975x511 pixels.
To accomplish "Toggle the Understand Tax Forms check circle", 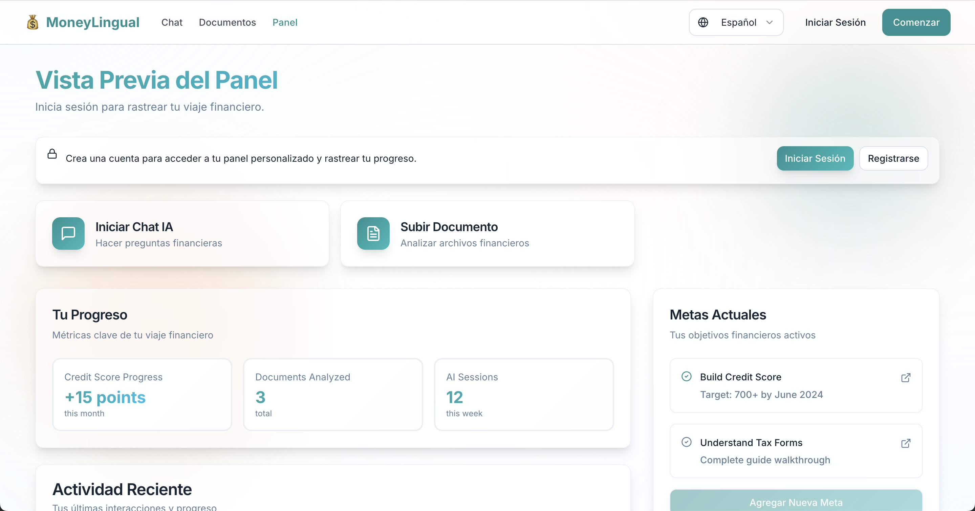I will pos(686,442).
